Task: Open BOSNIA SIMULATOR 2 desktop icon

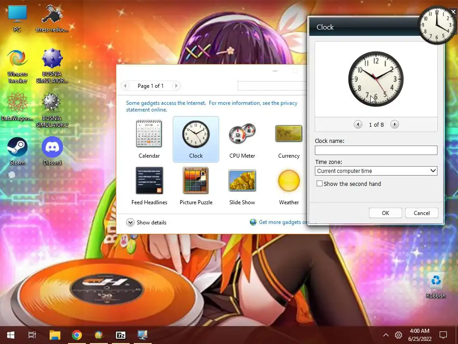Action: pyautogui.click(x=52, y=110)
